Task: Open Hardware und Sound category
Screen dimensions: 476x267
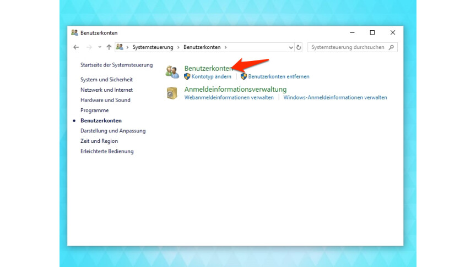Action: point(105,100)
